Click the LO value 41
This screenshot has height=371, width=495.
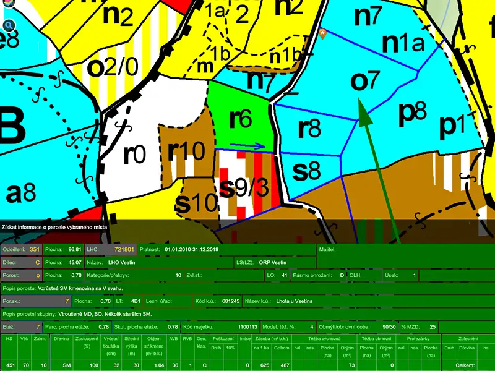[285, 275]
